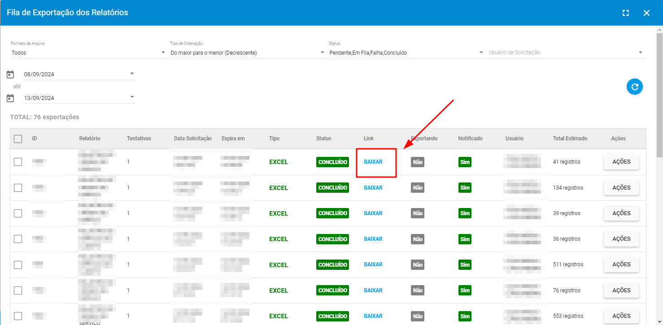The width and height of the screenshot is (663, 325).
Task: Click Não badge in 39 registros row
Action: pos(418,213)
